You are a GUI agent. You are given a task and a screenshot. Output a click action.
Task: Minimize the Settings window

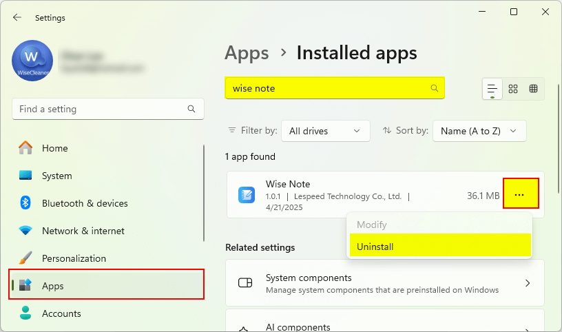click(482, 12)
